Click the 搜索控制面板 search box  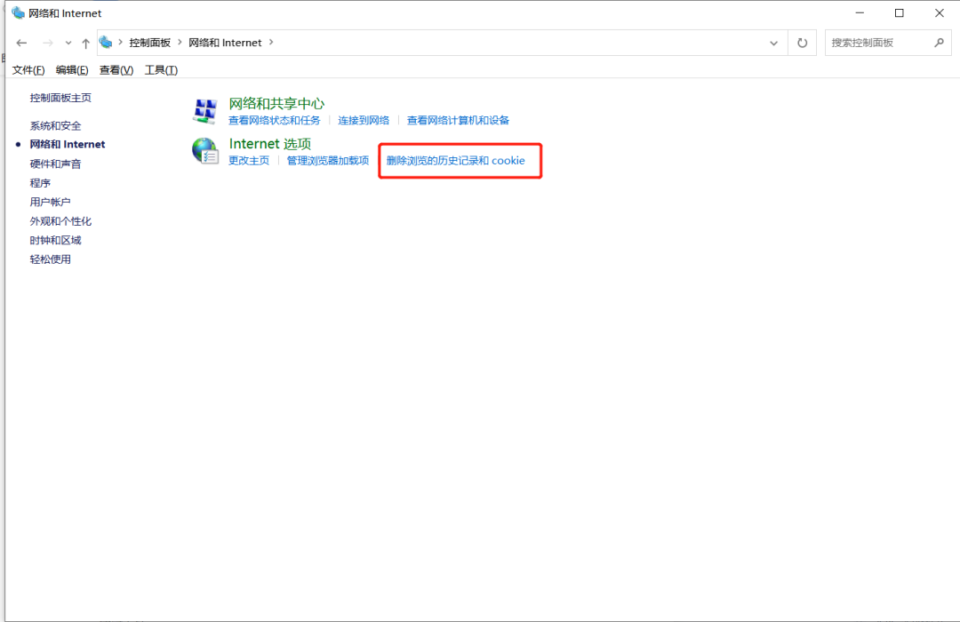(878, 43)
